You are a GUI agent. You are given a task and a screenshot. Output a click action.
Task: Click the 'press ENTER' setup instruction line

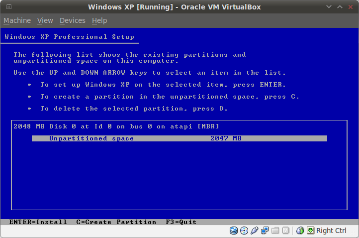coord(163,85)
